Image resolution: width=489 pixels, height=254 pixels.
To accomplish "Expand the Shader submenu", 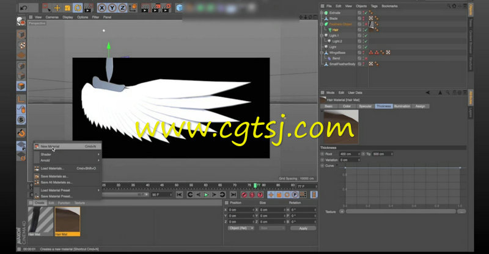I will click(67, 154).
